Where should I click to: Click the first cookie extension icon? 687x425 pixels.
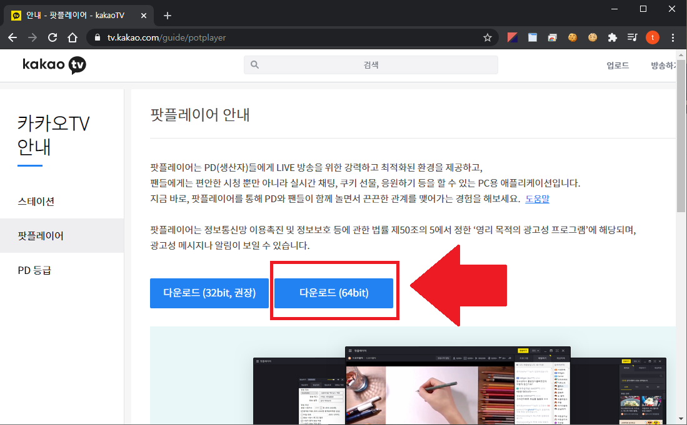coord(572,37)
